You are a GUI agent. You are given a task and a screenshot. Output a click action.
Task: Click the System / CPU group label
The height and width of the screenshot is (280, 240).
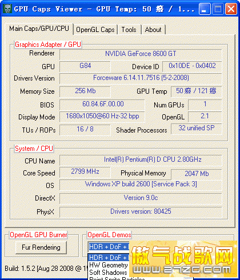click(x=34, y=149)
